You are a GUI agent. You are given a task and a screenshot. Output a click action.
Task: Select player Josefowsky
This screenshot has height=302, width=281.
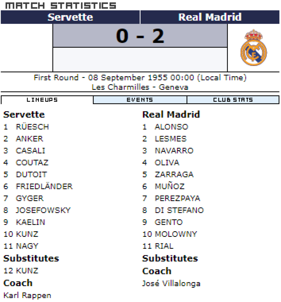43,210
